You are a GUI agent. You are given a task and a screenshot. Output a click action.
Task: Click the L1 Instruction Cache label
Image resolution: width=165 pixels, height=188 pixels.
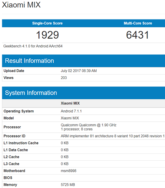click(21, 143)
